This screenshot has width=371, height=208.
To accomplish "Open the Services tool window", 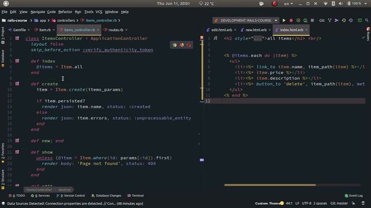I will tap(41, 195).
